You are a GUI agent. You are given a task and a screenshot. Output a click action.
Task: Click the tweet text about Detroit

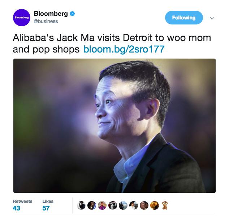[x=112, y=44]
